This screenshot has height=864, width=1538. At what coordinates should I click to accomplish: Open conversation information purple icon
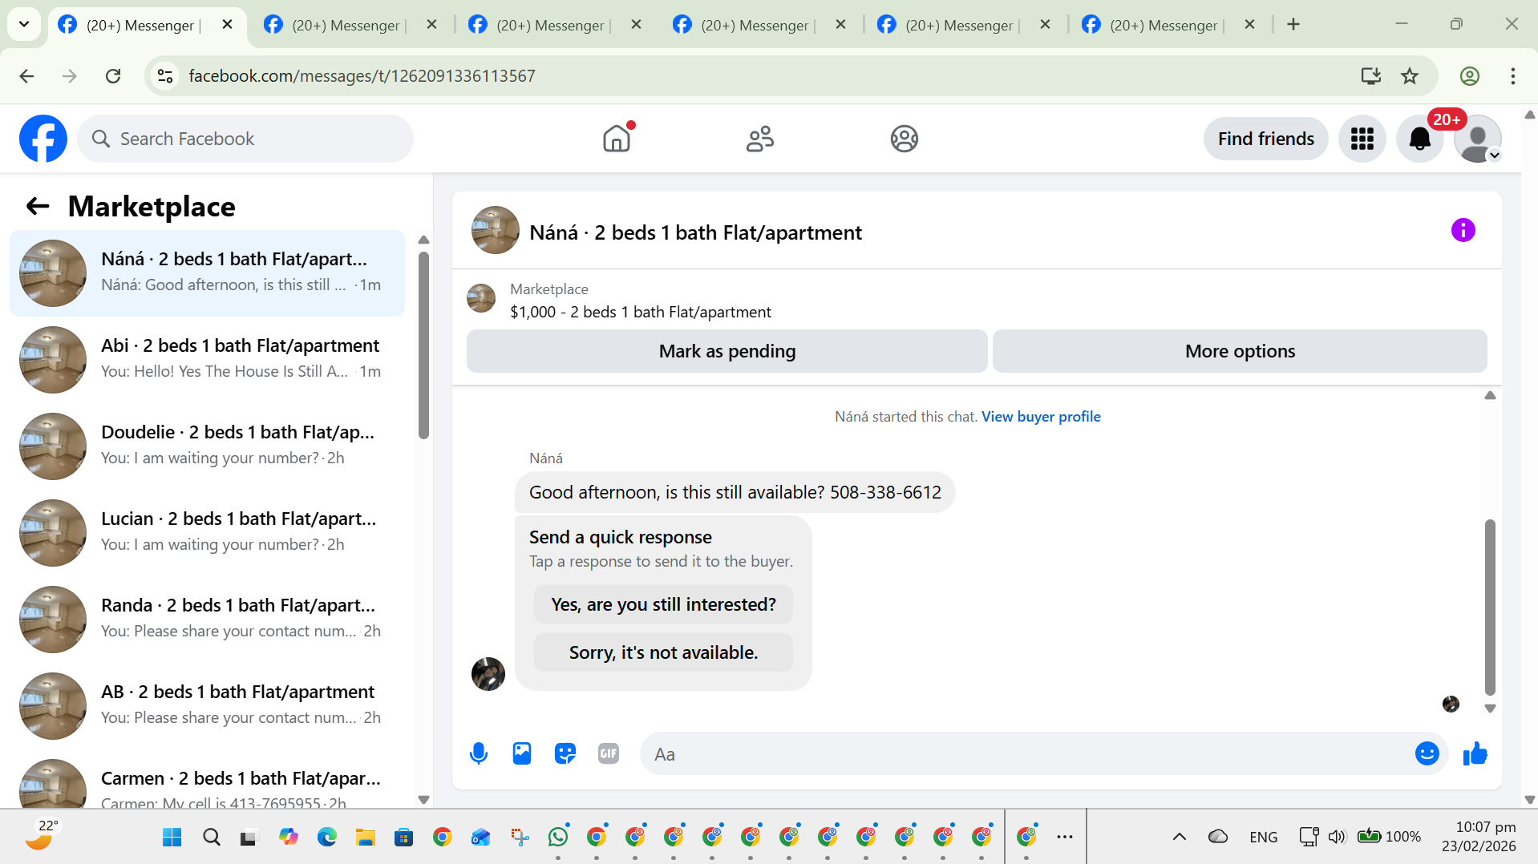[1463, 231]
